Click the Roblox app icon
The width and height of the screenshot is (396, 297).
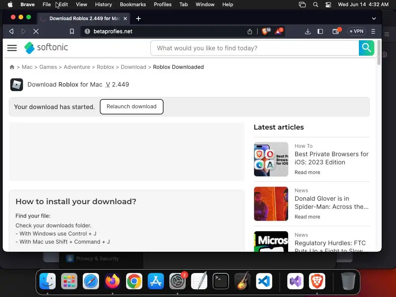[17, 85]
